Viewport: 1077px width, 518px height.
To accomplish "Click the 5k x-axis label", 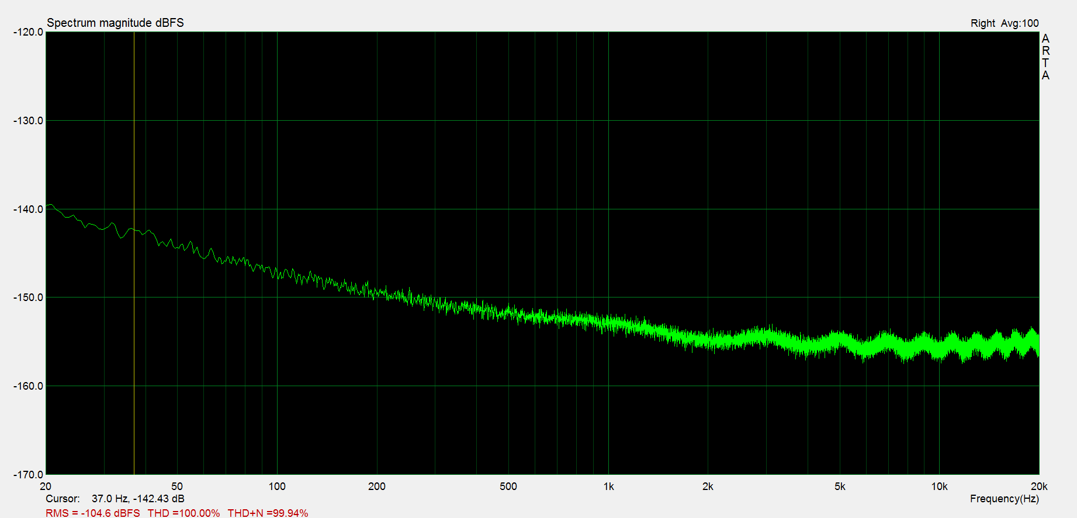I will point(840,487).
